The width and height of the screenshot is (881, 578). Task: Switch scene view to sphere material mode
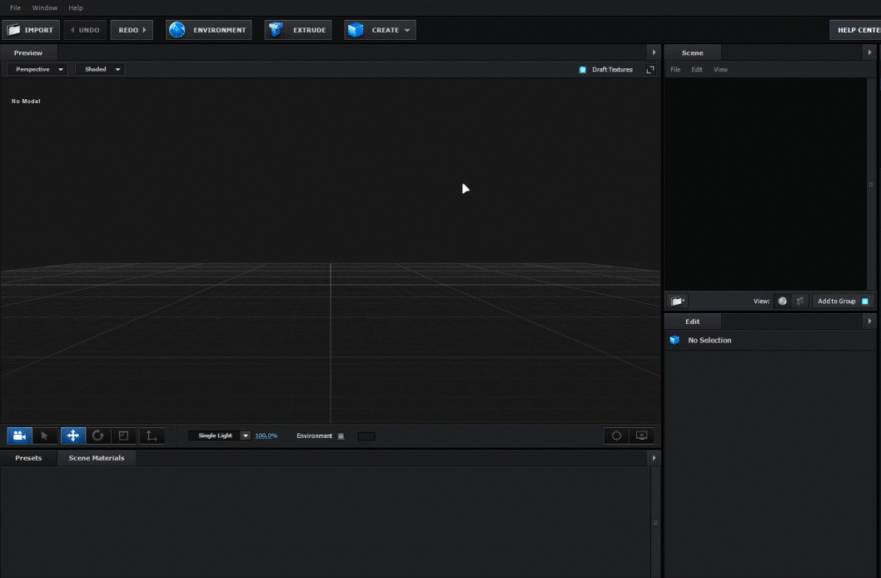[782, 301]
